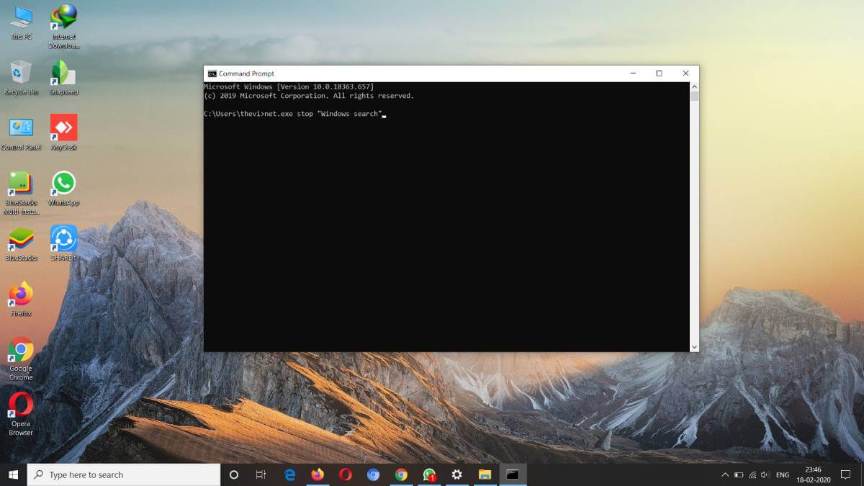864x486 pixels.
Task: Click the 'Type here to search' box
Action: tap(124, 474)
